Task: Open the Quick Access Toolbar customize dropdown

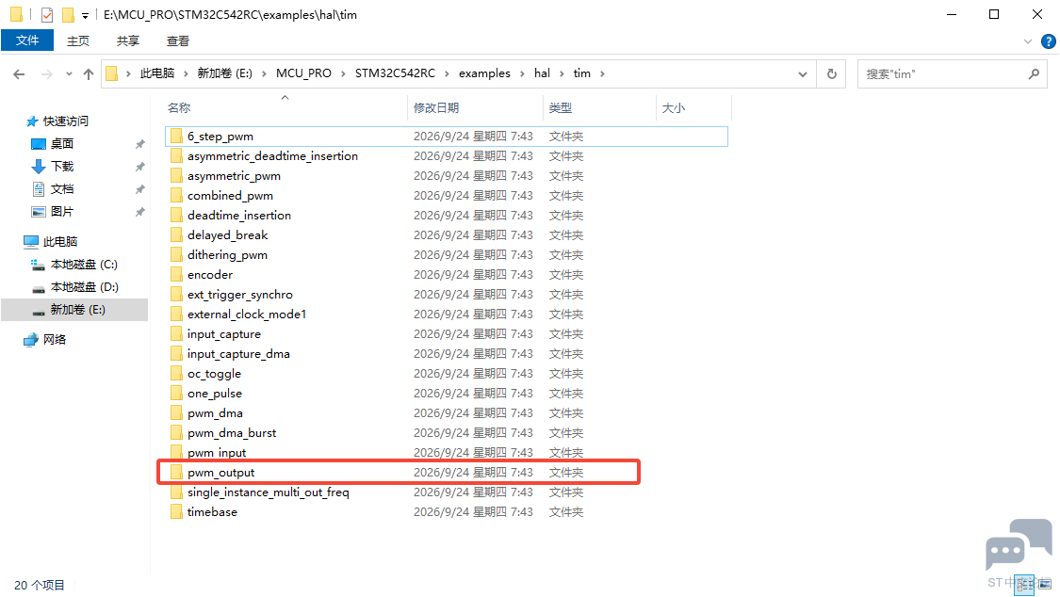Action: (85, 15)
